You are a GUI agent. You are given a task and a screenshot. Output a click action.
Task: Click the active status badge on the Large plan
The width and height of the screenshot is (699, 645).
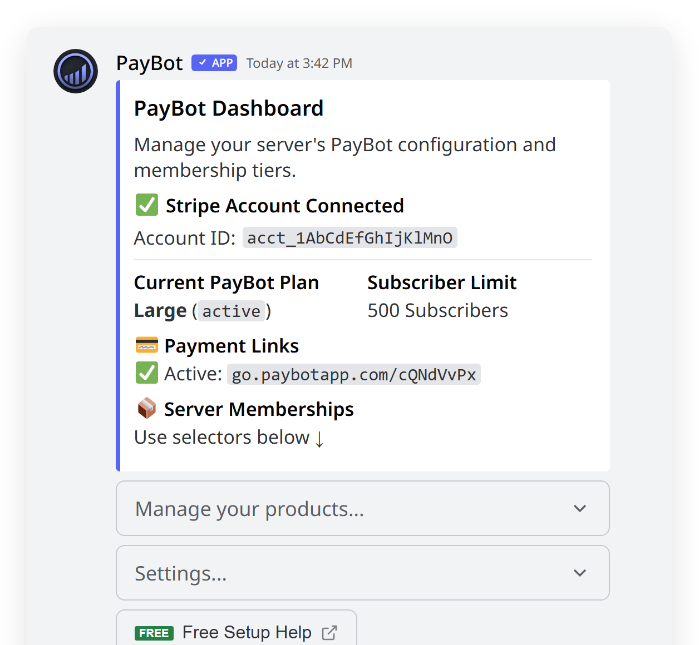coord(232,311)
